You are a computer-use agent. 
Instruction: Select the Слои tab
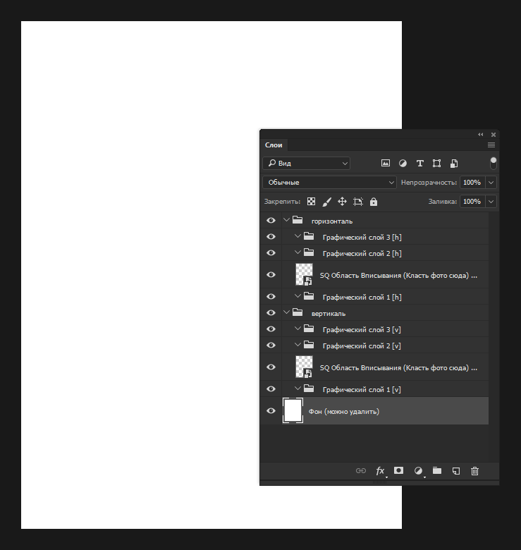point(274,145)
